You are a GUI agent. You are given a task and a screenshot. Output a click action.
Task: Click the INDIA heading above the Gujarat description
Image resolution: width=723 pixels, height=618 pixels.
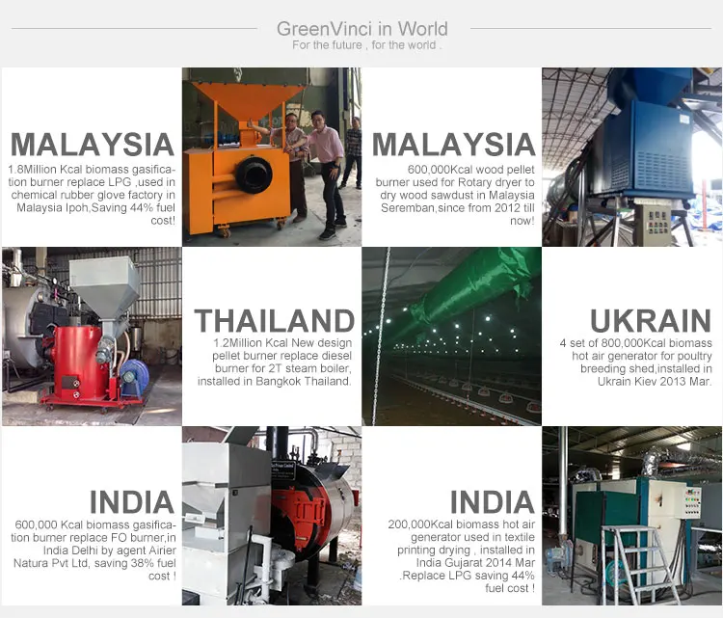pyautogui.click(x=493, y=502)
